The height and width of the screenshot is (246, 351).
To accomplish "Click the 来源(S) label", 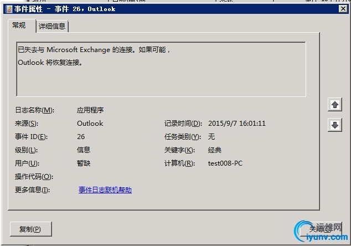I will pyautogui.click(x=27, y=124).
